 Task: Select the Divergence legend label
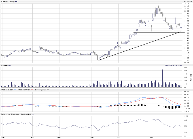(40, 90)
